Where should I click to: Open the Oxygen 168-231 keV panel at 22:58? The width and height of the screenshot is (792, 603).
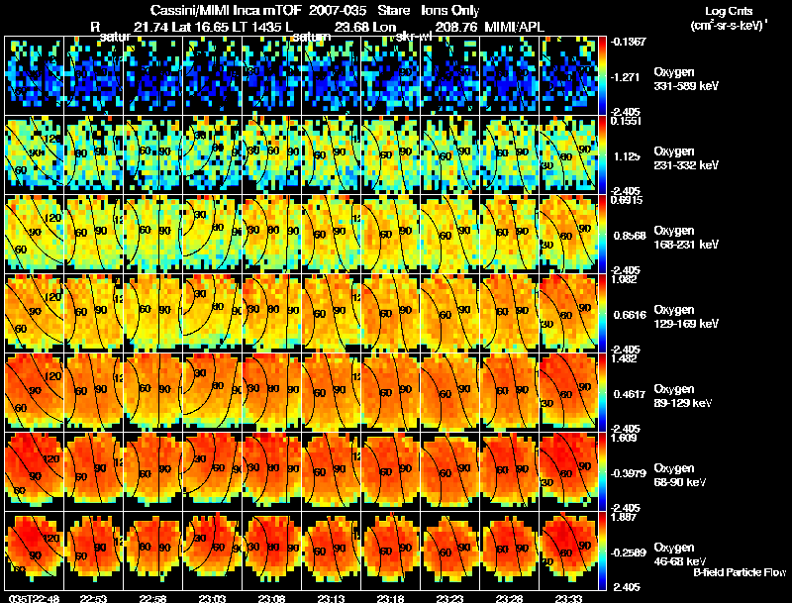tap(153, 235)
